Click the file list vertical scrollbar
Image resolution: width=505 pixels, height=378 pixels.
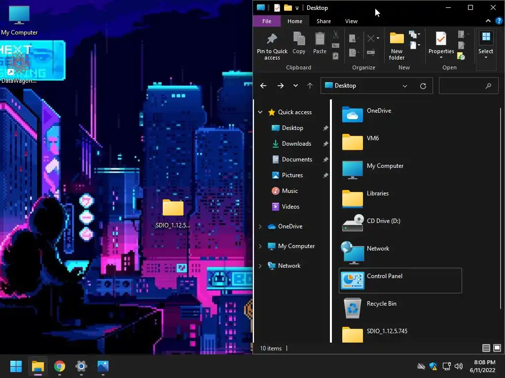pyautogui.click(x=500, y=209)
